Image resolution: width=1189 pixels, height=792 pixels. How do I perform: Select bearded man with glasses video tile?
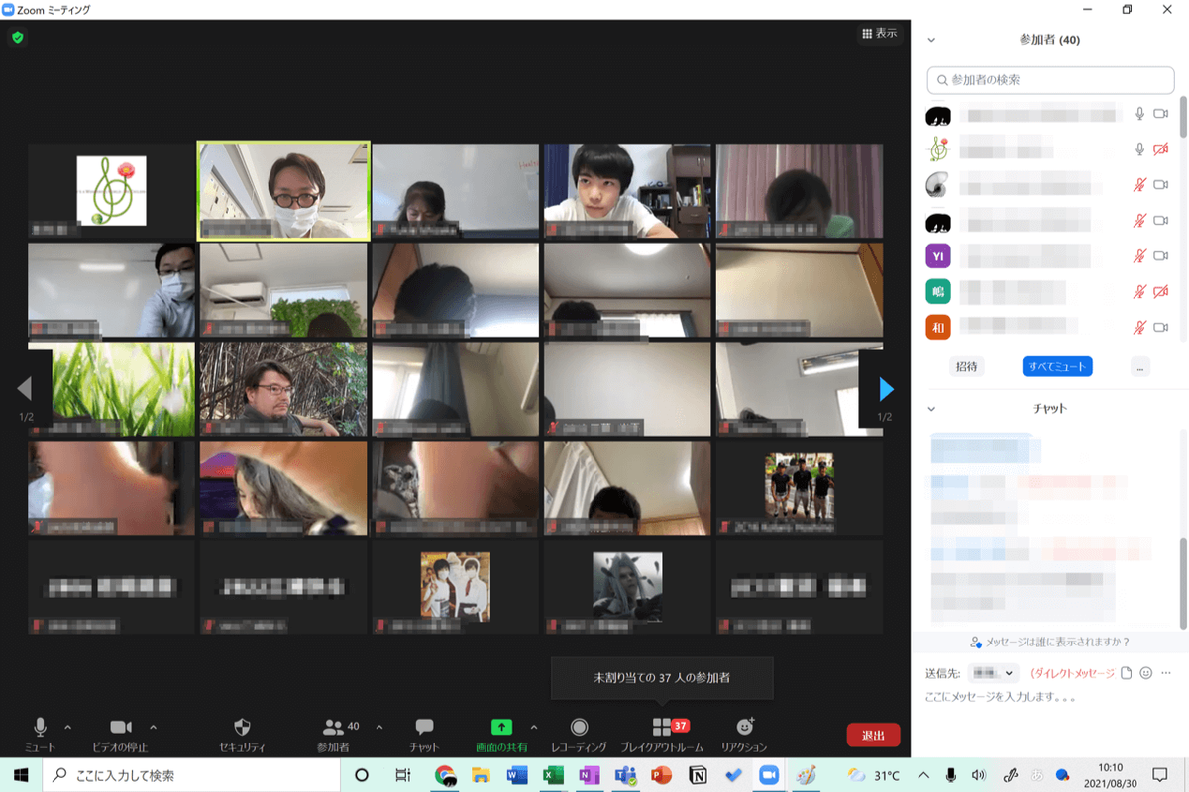click(283, 389)
